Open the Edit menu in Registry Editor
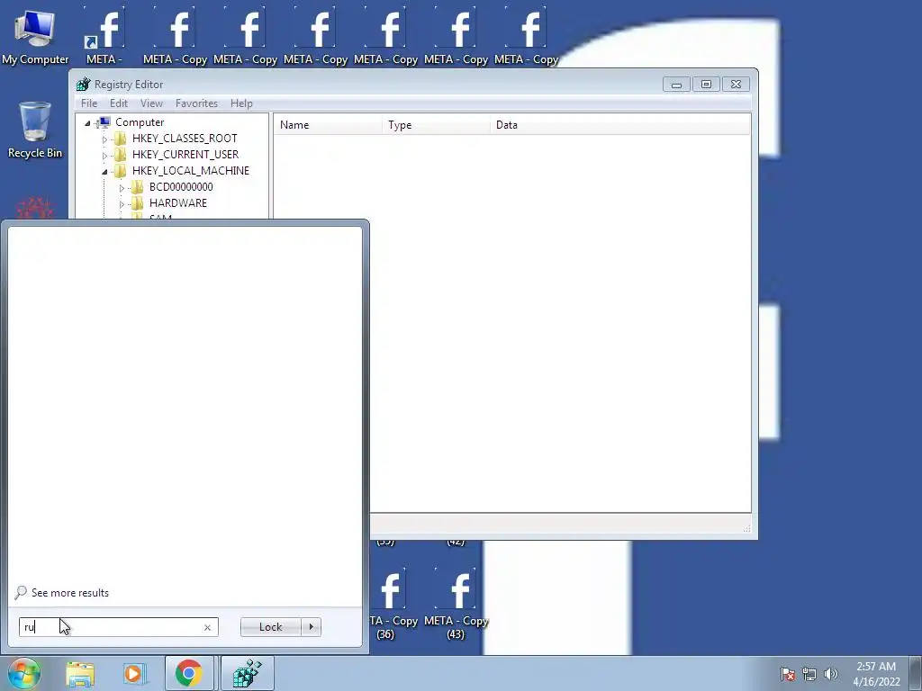The height and width of the screenshot is (691, 922). [x=118, y=103]
